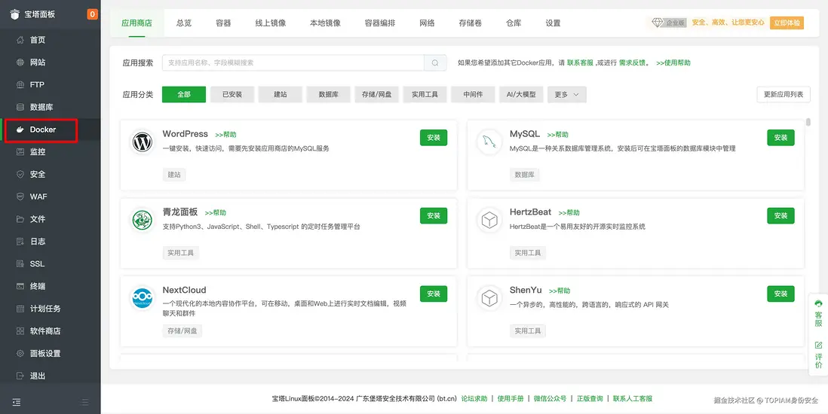Switch to the 本地镜像 tab

click(x=325, y=23)
